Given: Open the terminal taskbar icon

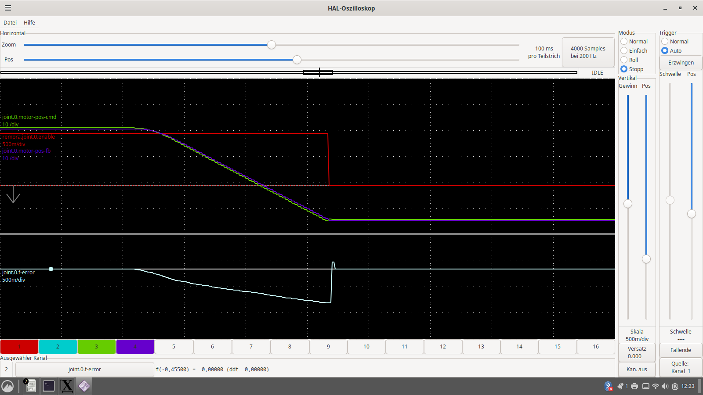Looking at the screenshot, I should (x=48, y=386).
